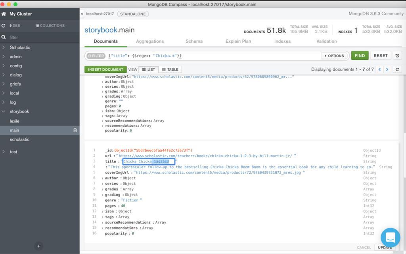Open query OPTIONS expander
Screen dimensions: 406x254
(x=334, y=56)
